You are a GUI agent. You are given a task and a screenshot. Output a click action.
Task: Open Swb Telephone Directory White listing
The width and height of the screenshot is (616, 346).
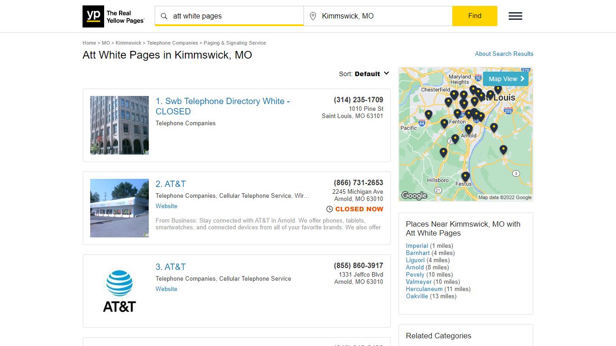click(x=223, y=106)
